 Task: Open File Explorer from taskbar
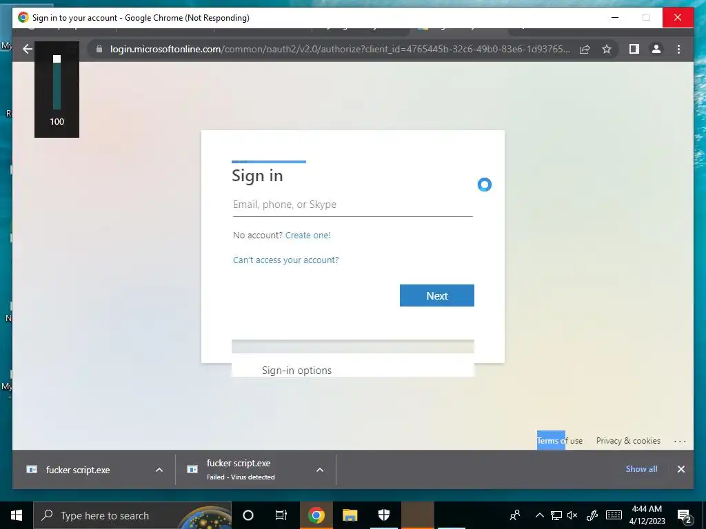pyautogui.click(x=350, y=515)
